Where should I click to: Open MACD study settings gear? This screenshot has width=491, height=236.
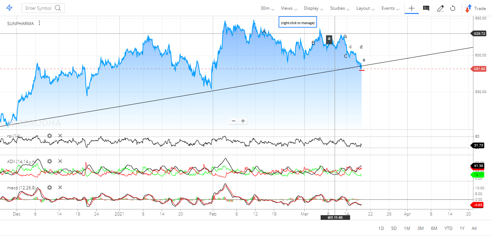50,188
